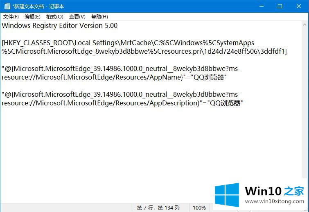Screen dimensions: 309x212
Task: Click the status bar '第 7 行, 第 134 列'
Action: (x=158, y=207)
